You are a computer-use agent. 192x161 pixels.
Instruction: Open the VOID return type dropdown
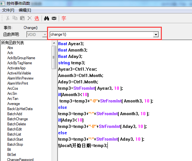click(x=45, y=34)
